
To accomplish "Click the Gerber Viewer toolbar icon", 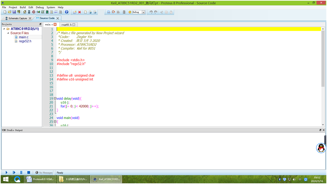I will click(43, 12).
